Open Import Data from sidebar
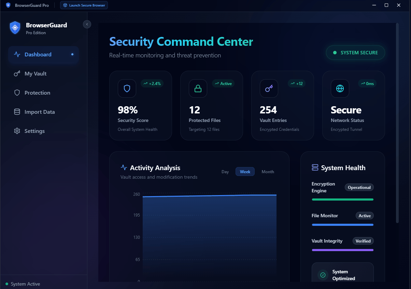 tap(39, 112)
